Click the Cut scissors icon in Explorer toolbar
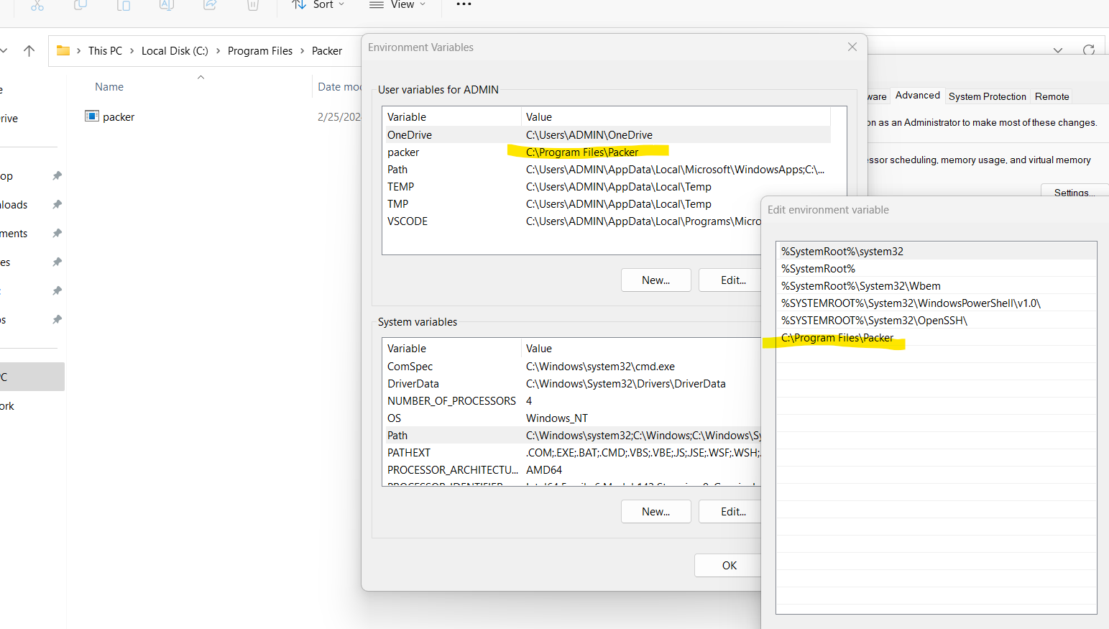This screenshot has height=629, width=1109. (37, 5)
